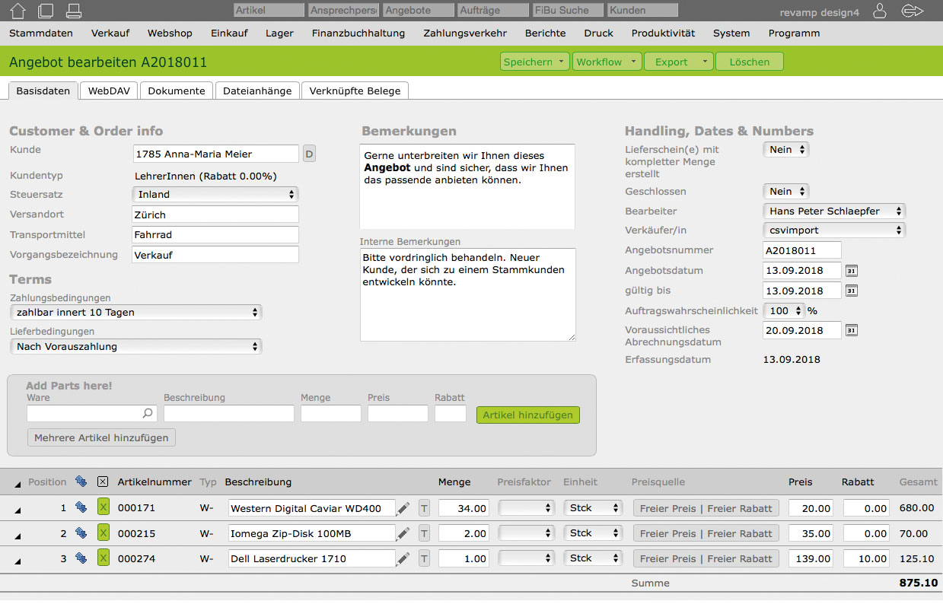943x604 pixels.
Task: Open the Speichern dropdown button
Action: [x=535, y=62]
